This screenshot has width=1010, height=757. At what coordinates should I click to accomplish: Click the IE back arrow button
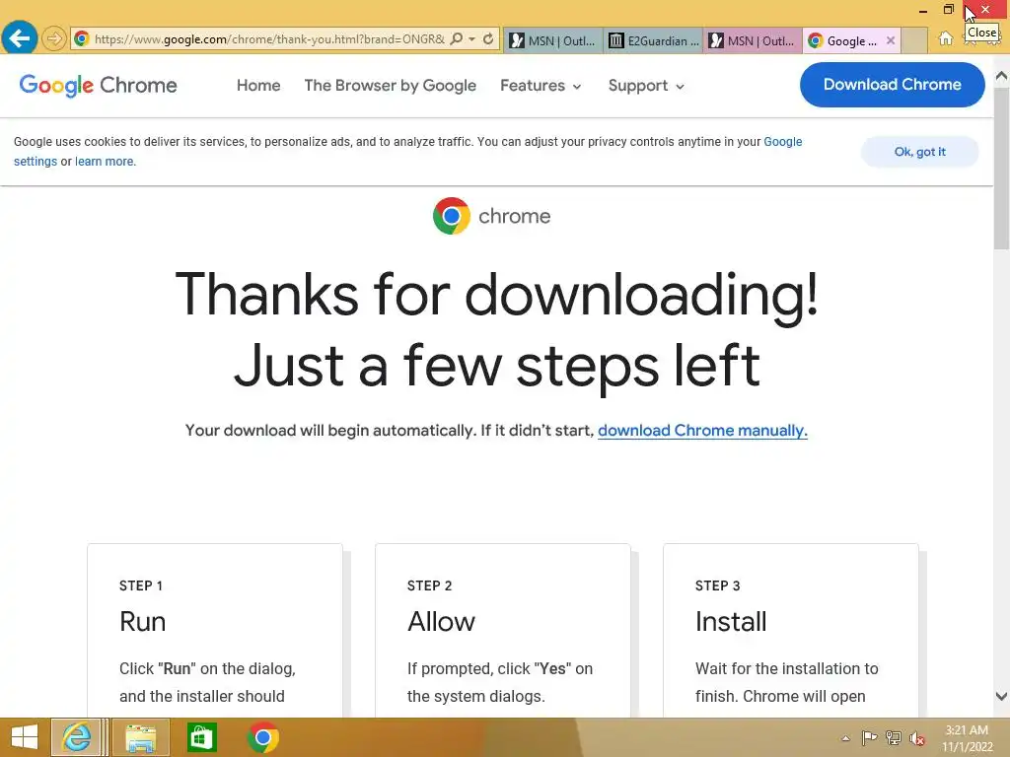[x=20, y=38]
